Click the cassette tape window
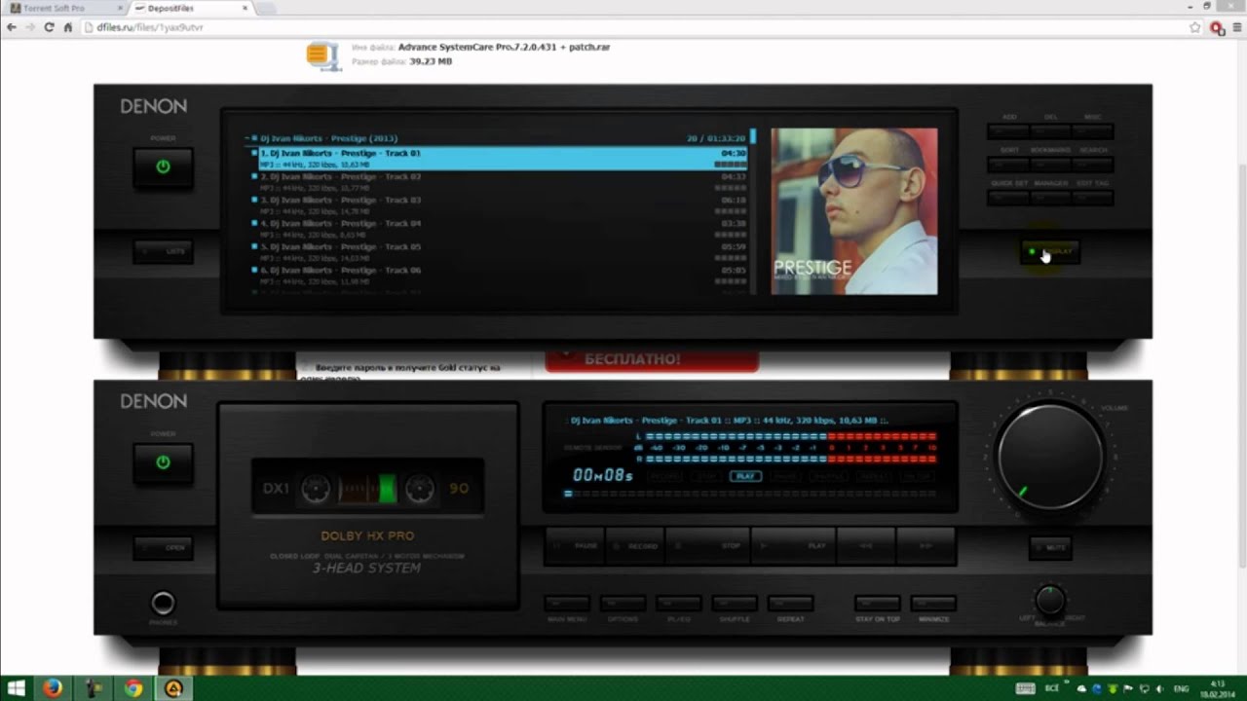This screenshot has height=701, width=1247. click(367, 486)
